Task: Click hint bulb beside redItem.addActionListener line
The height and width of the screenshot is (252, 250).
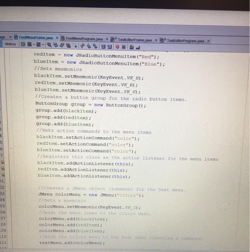Action: click(3, 168)
